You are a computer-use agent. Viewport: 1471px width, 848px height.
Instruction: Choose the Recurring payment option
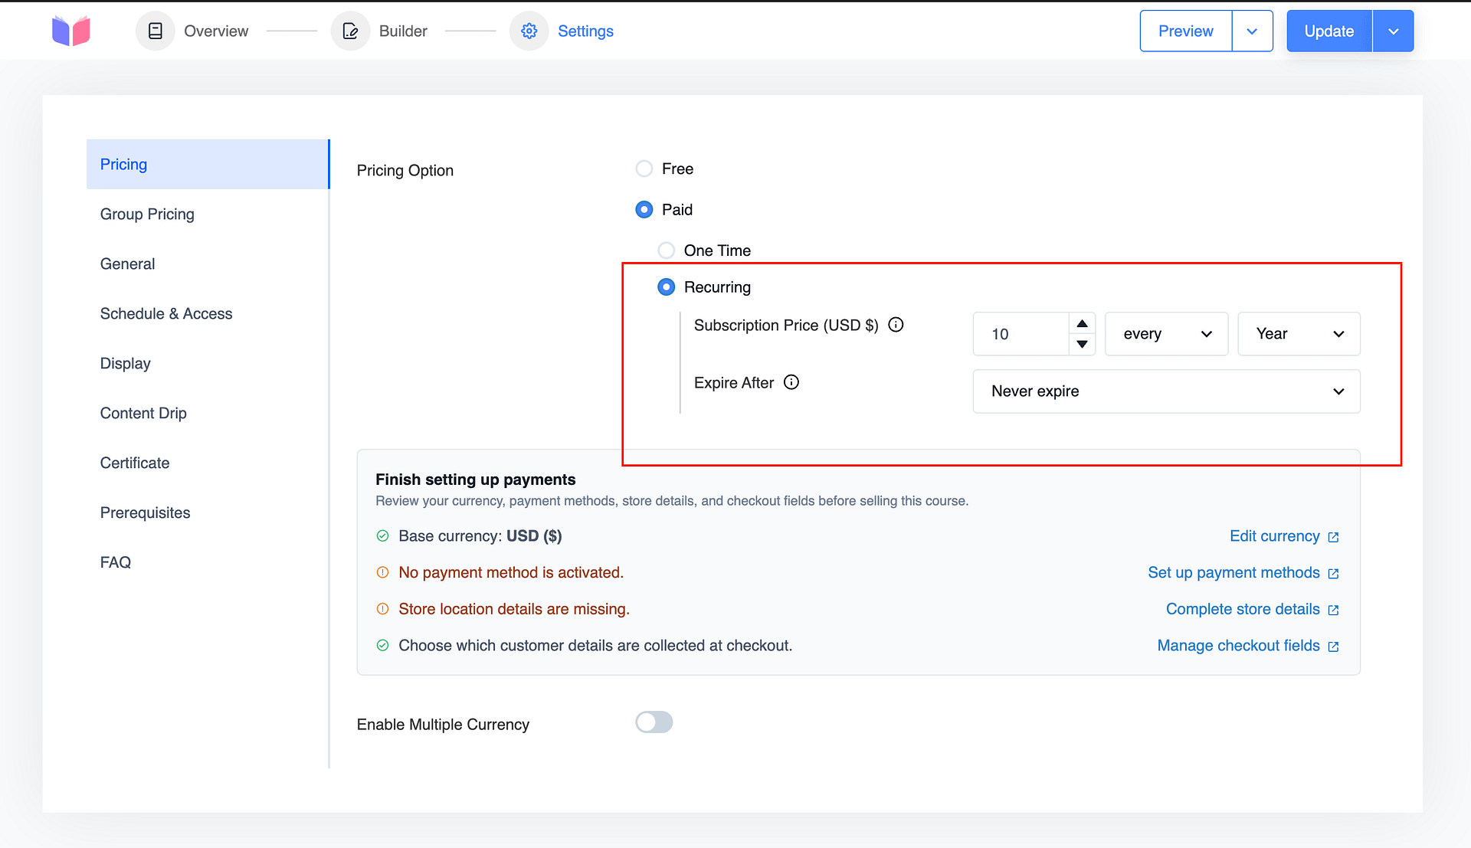pos(667,287)
